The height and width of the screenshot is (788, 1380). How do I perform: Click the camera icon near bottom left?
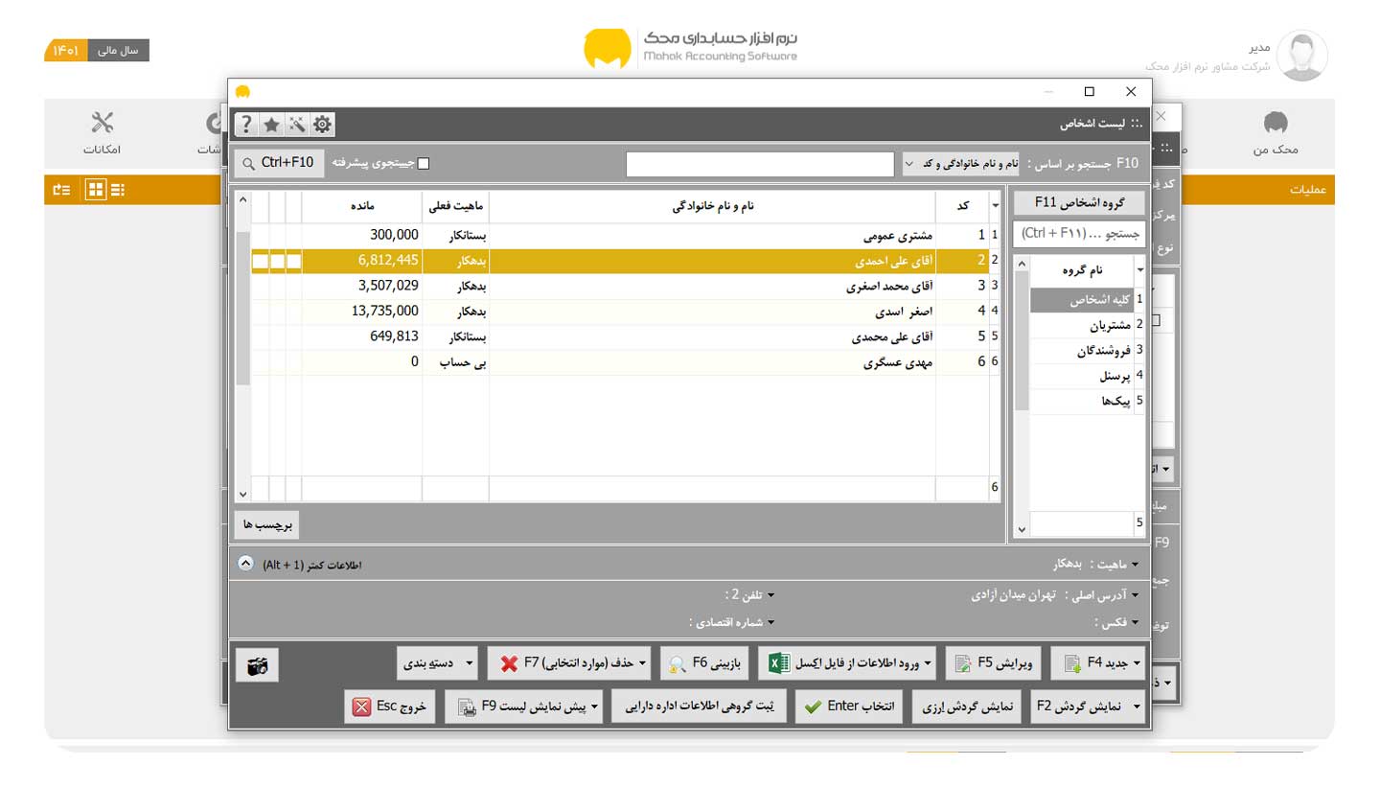tap(257, 665)
